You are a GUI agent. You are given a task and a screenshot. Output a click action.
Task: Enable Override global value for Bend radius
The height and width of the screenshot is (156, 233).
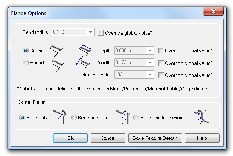point(101,33)
